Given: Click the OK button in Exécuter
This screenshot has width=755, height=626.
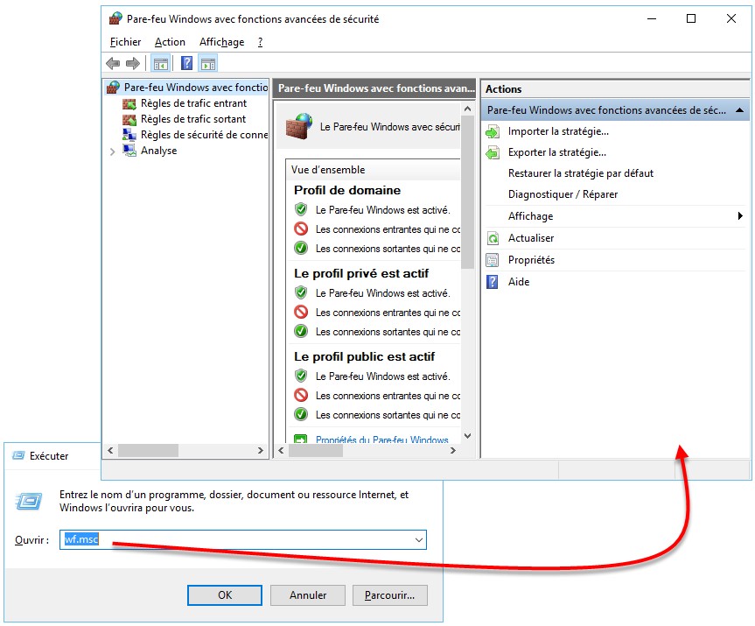Looking at the screenshot, I should [225, 595].
